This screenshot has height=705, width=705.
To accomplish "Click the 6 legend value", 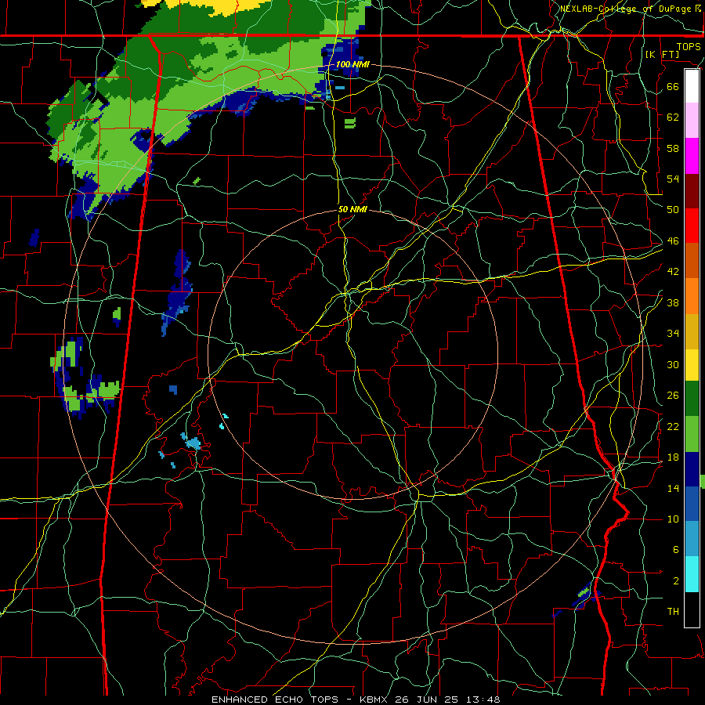I will 676,549.
